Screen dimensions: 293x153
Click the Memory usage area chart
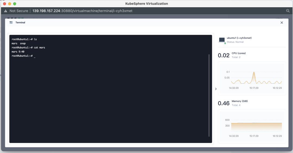tap(256, 127)
